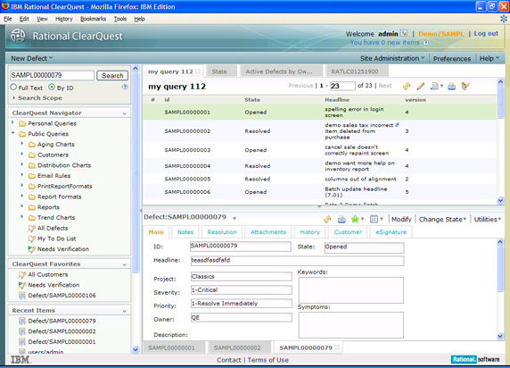Expand Personal Queries folder
The height and width of the screenshot is (368, 510).
coord(12,123)
